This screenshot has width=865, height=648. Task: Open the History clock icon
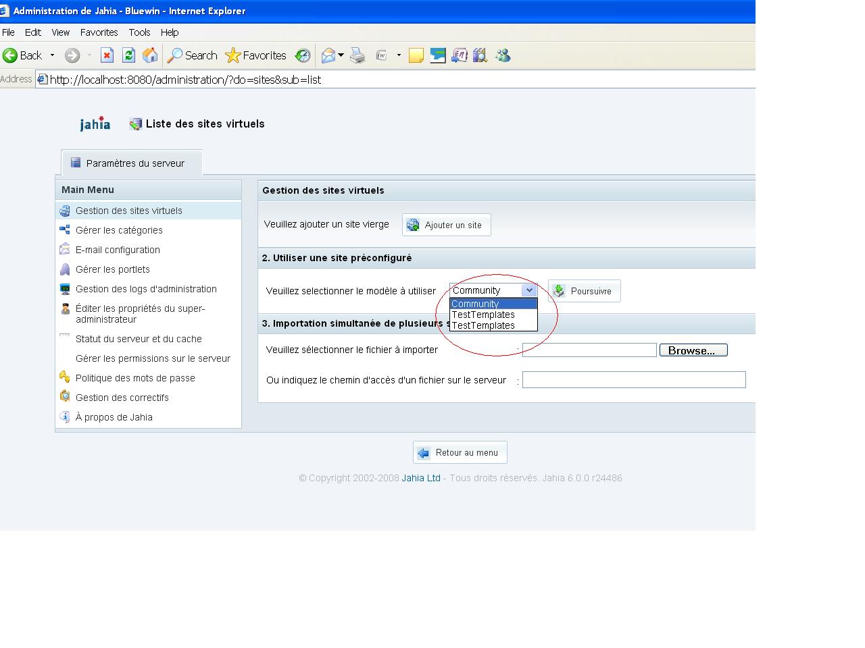[303, 55]
